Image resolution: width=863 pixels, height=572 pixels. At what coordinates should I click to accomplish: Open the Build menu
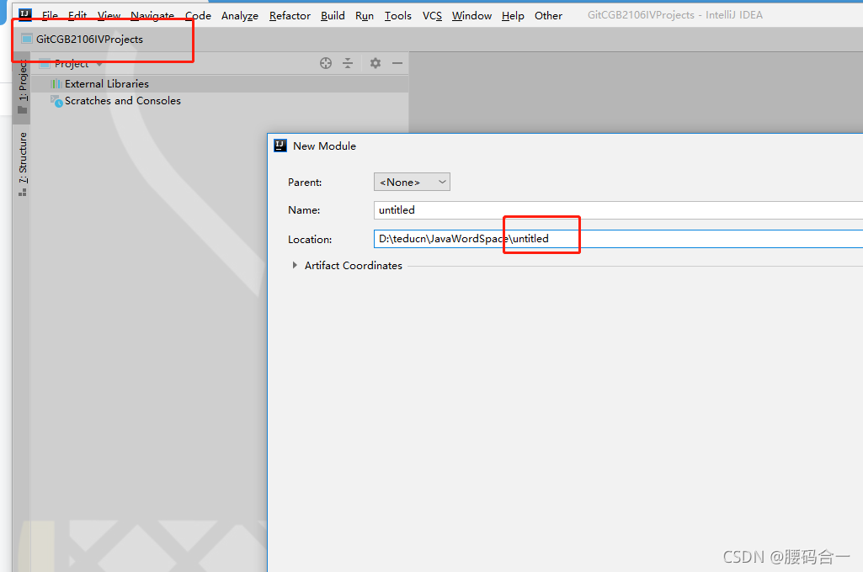click(x=333, y=15)
